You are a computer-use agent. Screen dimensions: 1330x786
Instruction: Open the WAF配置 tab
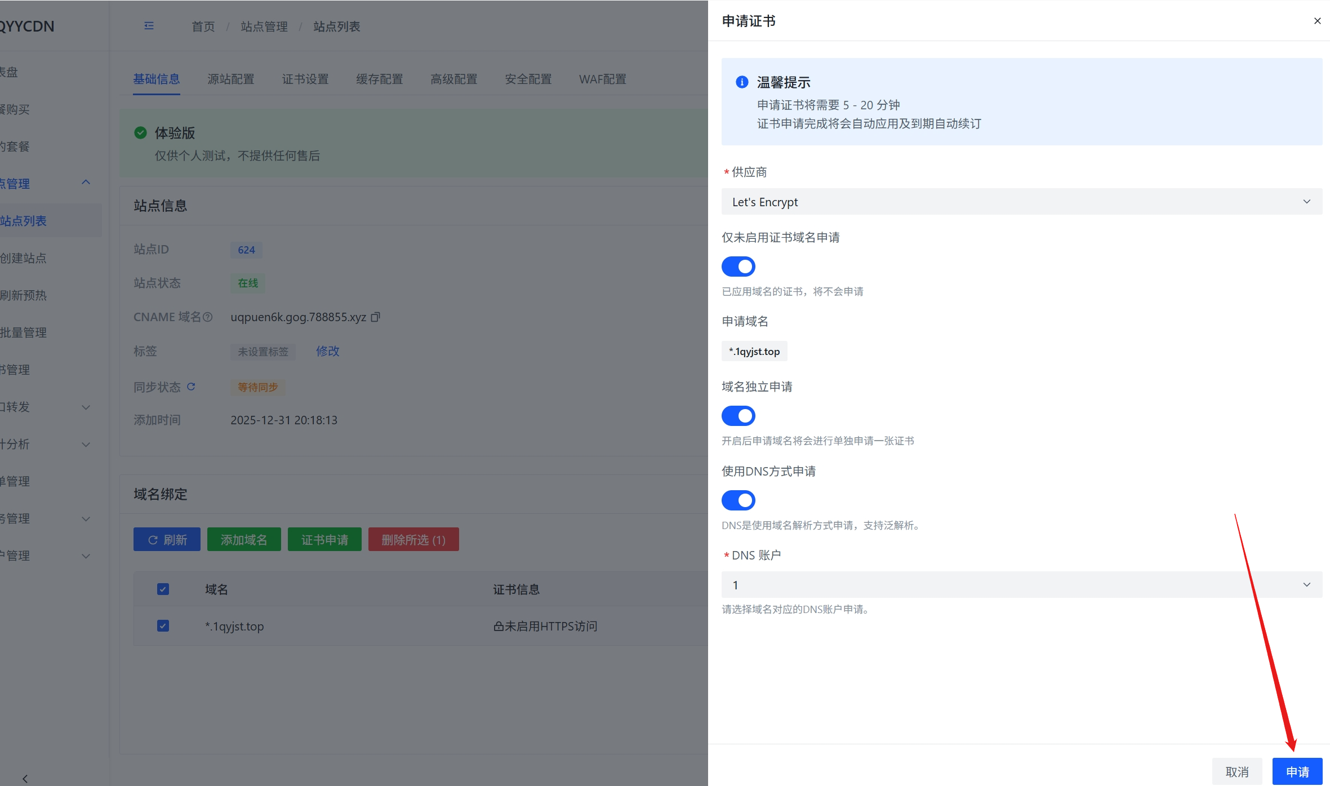(x=602, y=79)
